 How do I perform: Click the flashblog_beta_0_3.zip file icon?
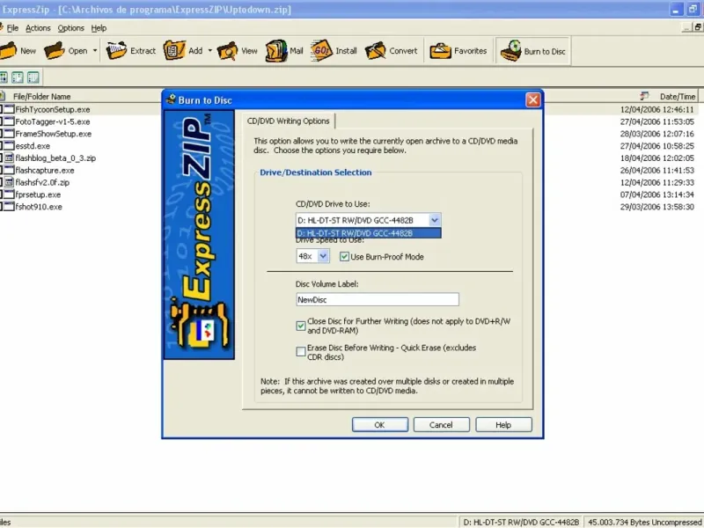point(9,158)
